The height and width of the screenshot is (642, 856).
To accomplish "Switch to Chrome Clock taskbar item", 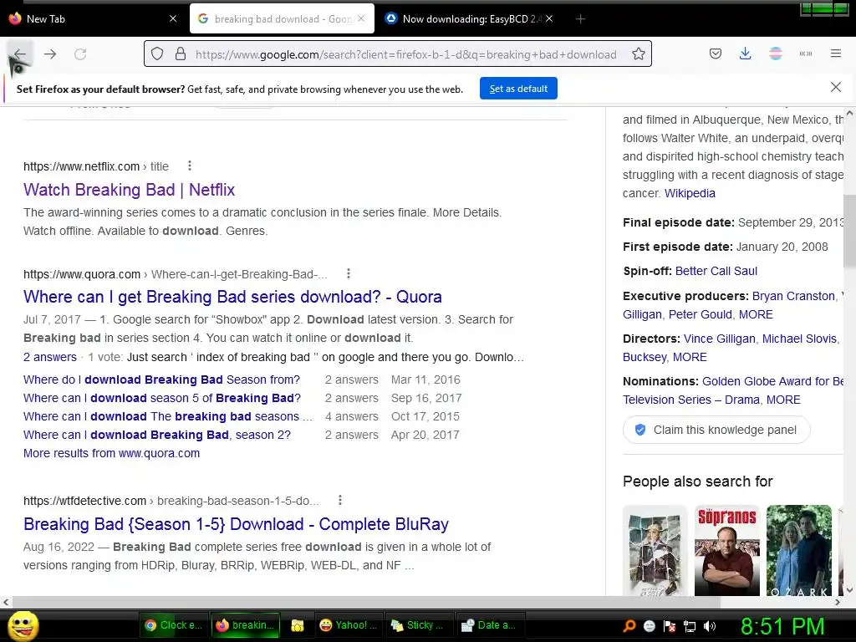I will [173, 625].
